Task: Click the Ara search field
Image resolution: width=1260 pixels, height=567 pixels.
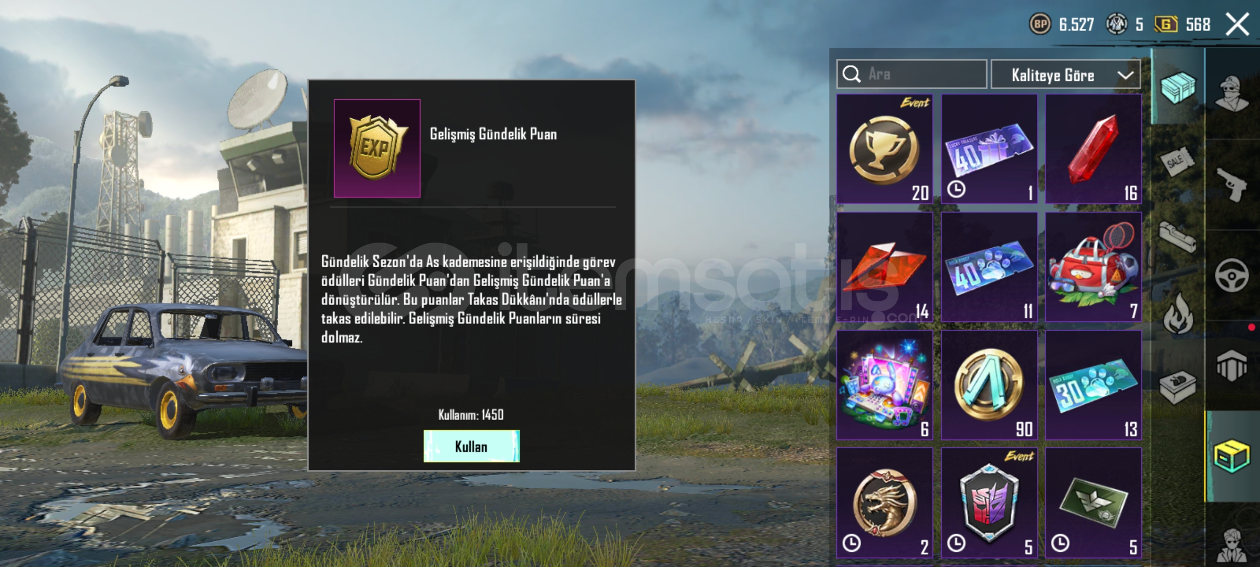Action: [912, 74]
